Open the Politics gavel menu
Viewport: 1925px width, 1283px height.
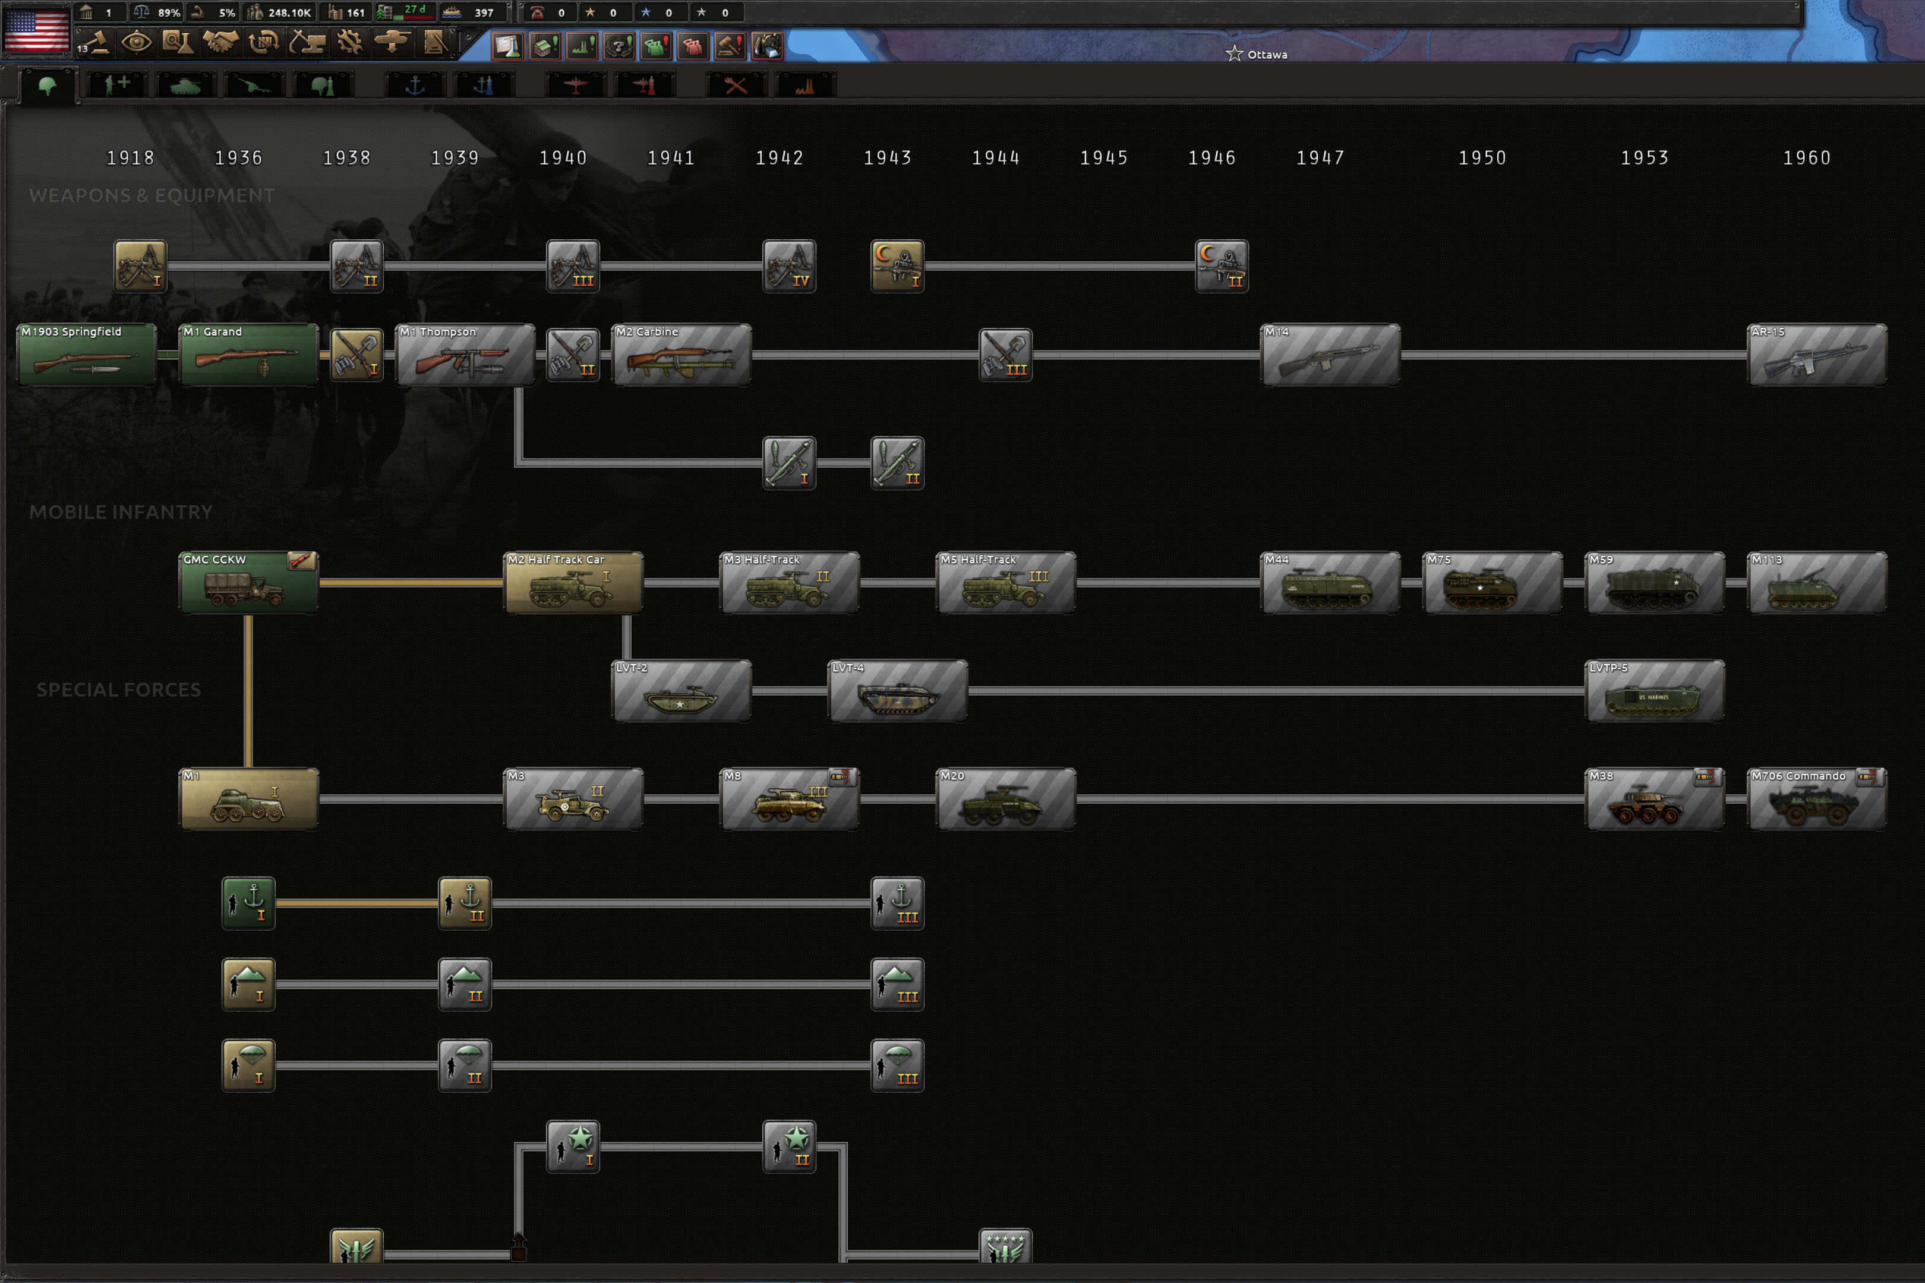point(97,43)
